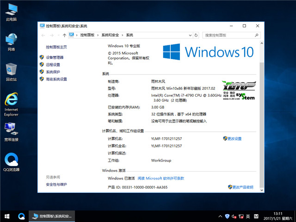Image resolution: width=296 pixels, height=222 pixels.
Task: Expand the chevron after 系统和安全
Action: click(x=123, y=35)
